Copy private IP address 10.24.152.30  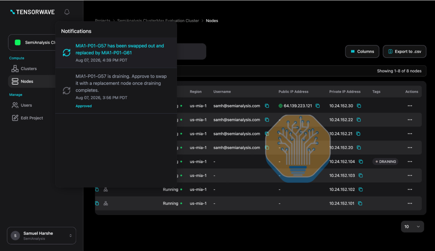click(359, 106)
